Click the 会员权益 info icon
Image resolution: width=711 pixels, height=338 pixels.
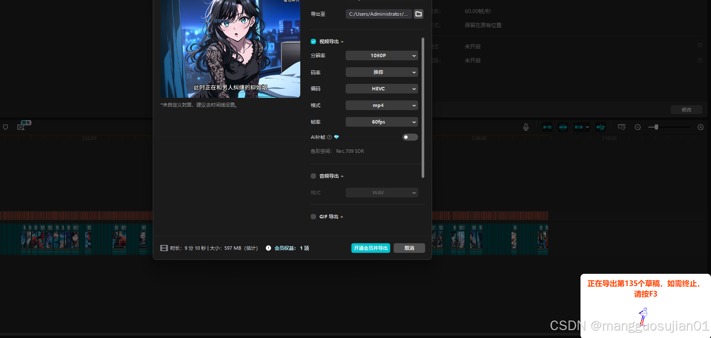point(268,248)
